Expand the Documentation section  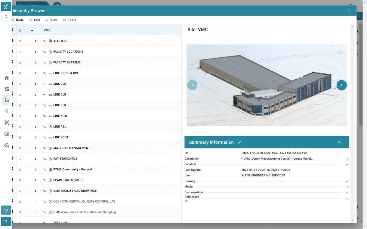point(347,192)
